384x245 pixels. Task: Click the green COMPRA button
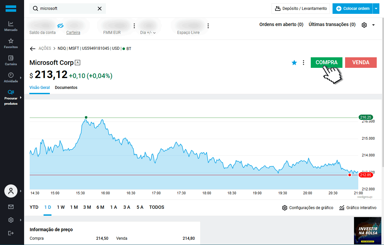(327, 63)
